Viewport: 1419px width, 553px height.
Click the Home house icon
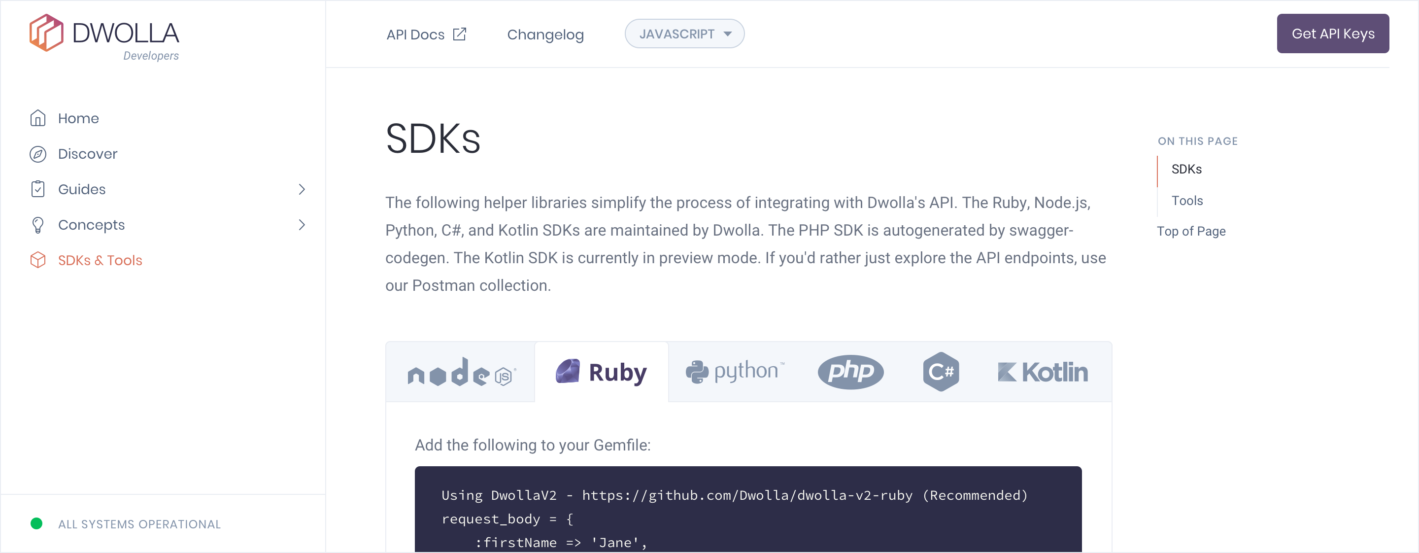(37, 118)
